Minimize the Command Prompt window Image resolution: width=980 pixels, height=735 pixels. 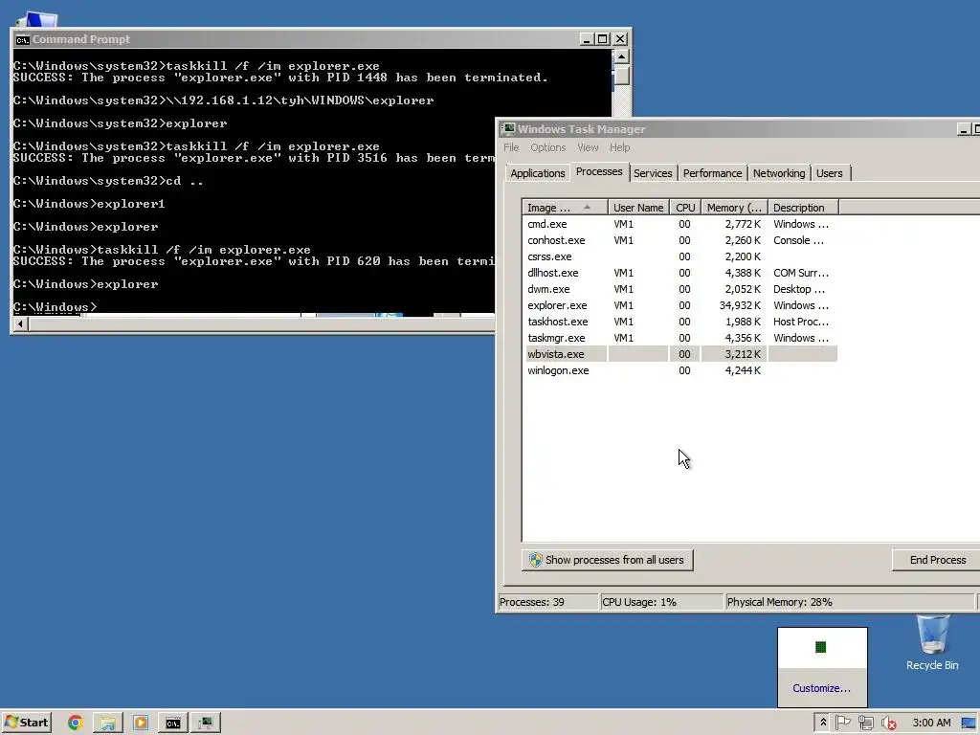tap(587, 39)
